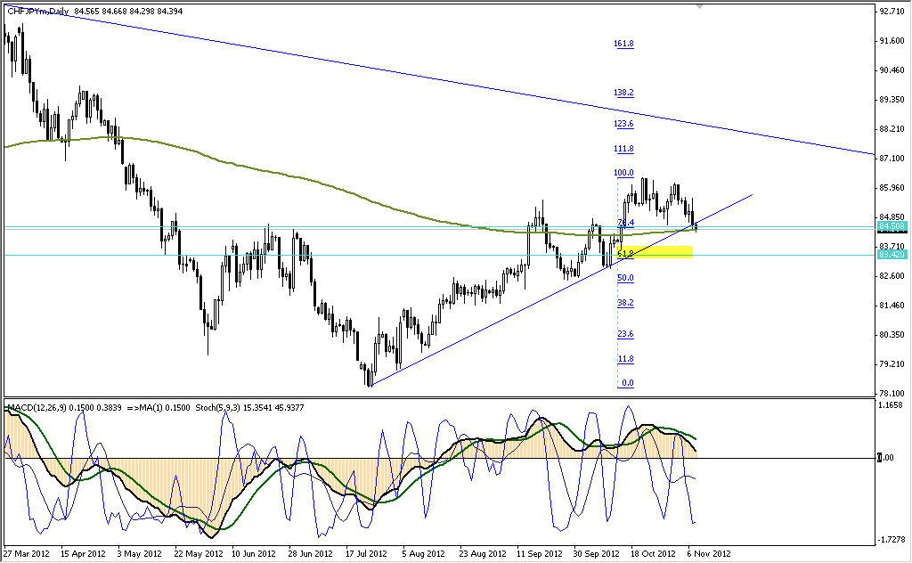The width and height of the screenshot is (912, 563).
Task: Click the 92.710 price axis label
Action: [892, 11]
